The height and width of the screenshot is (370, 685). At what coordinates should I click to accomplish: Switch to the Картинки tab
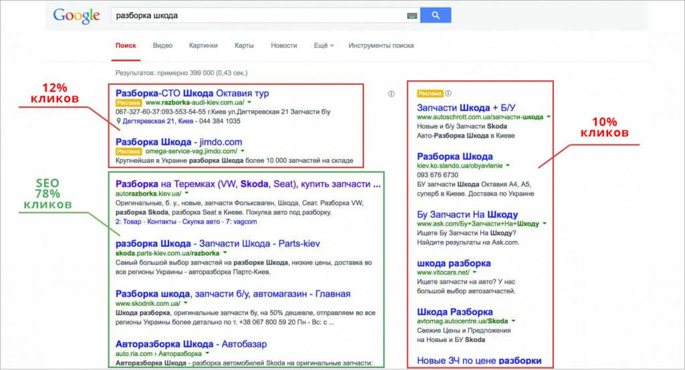pyautogui.click(x=203, y=45)
